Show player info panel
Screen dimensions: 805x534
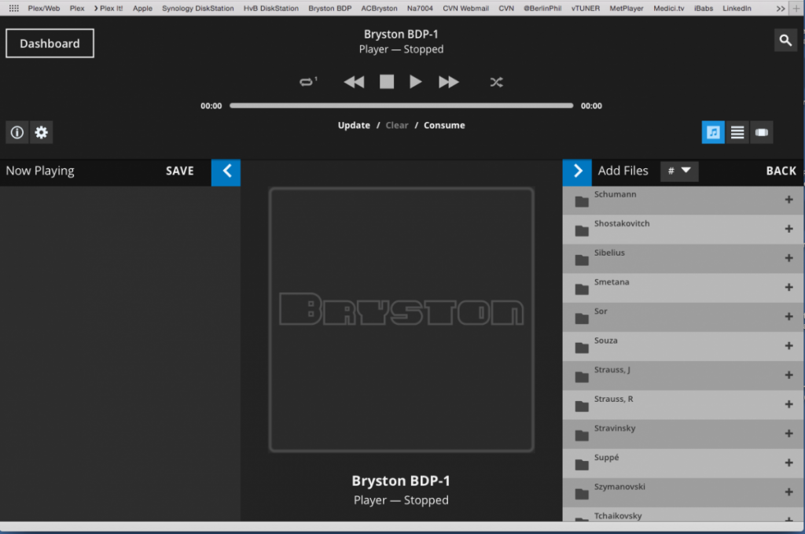(17, 132)
